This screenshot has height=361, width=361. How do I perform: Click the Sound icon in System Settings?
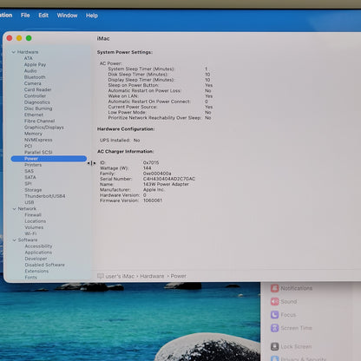click(274, 301)
